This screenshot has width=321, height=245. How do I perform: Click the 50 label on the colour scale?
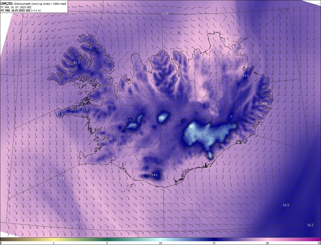click(319, 243)
